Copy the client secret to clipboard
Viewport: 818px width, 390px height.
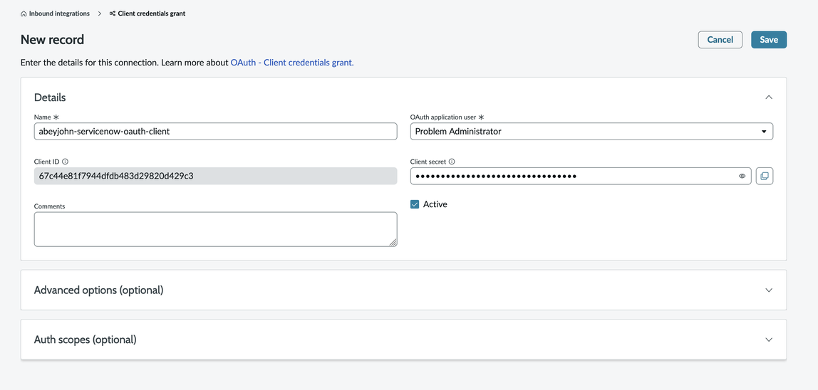click(764, 176)
